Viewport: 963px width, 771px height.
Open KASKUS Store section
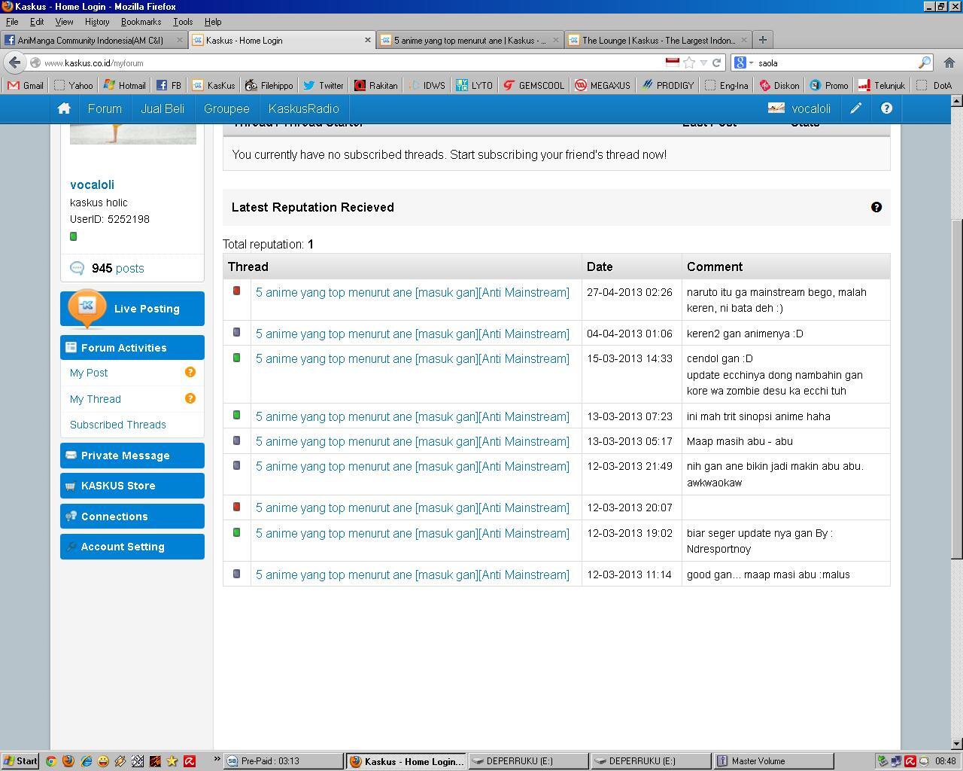pyautogui.click(x=132, y=486)
